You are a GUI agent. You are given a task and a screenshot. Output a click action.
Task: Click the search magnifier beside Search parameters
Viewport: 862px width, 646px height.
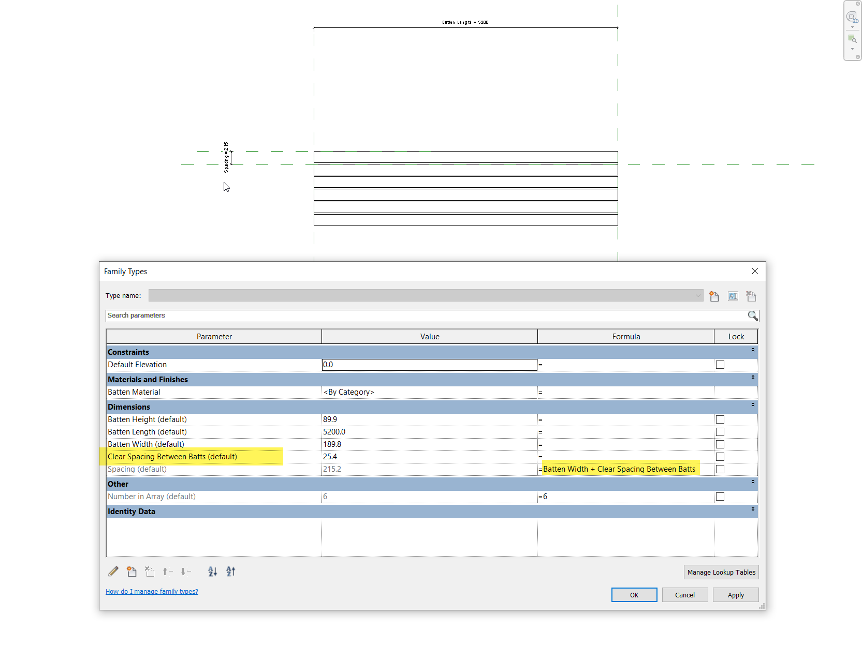click(x=753, y=316)
